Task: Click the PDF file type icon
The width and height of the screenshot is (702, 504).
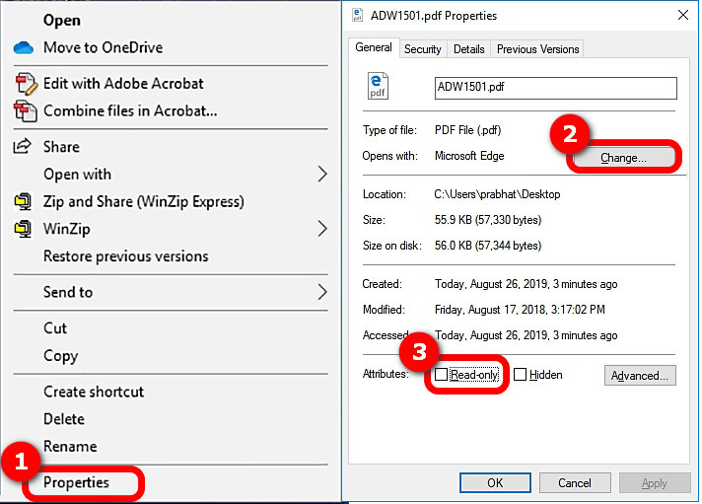Action: 380,87
